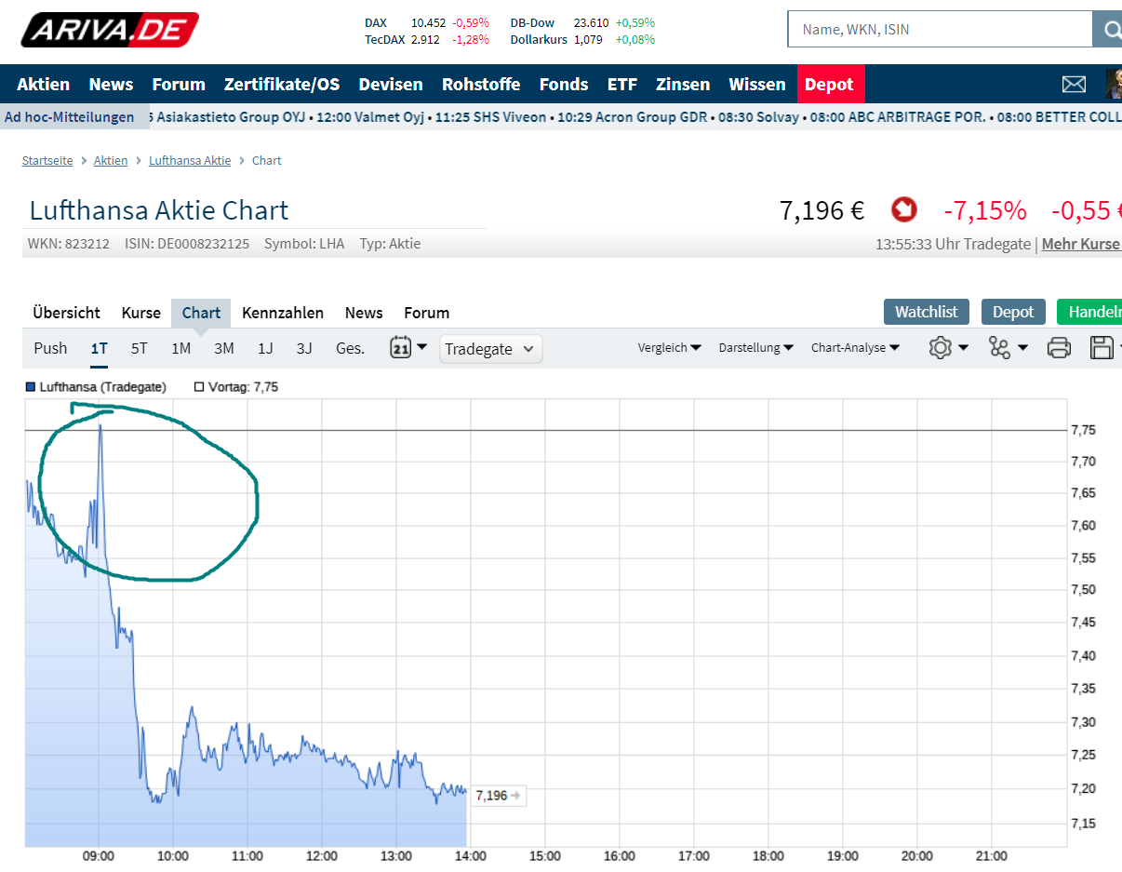The width and height of the screenshot is (1122, 872).
Task: Click the search magnifier button
Action: coord(1108,30)
